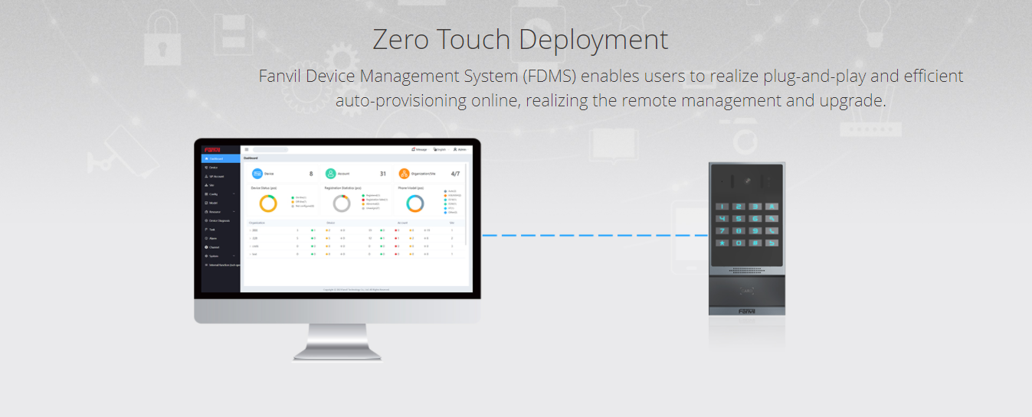Click the intercom camera lens
Screen dimensions: 1032x417
(x=748, y=181)
